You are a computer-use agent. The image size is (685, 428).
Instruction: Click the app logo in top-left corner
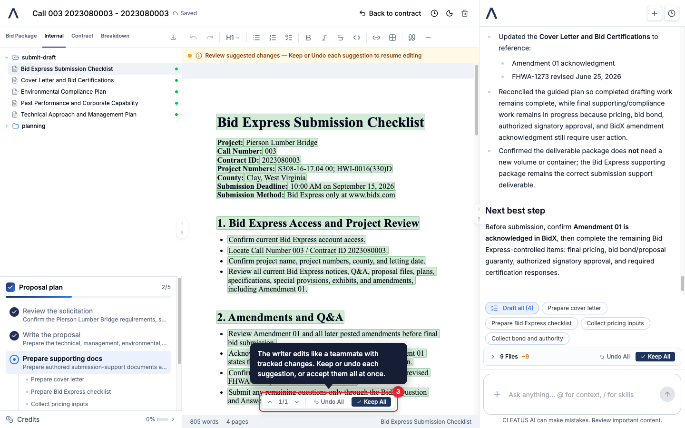pos(13,13)
